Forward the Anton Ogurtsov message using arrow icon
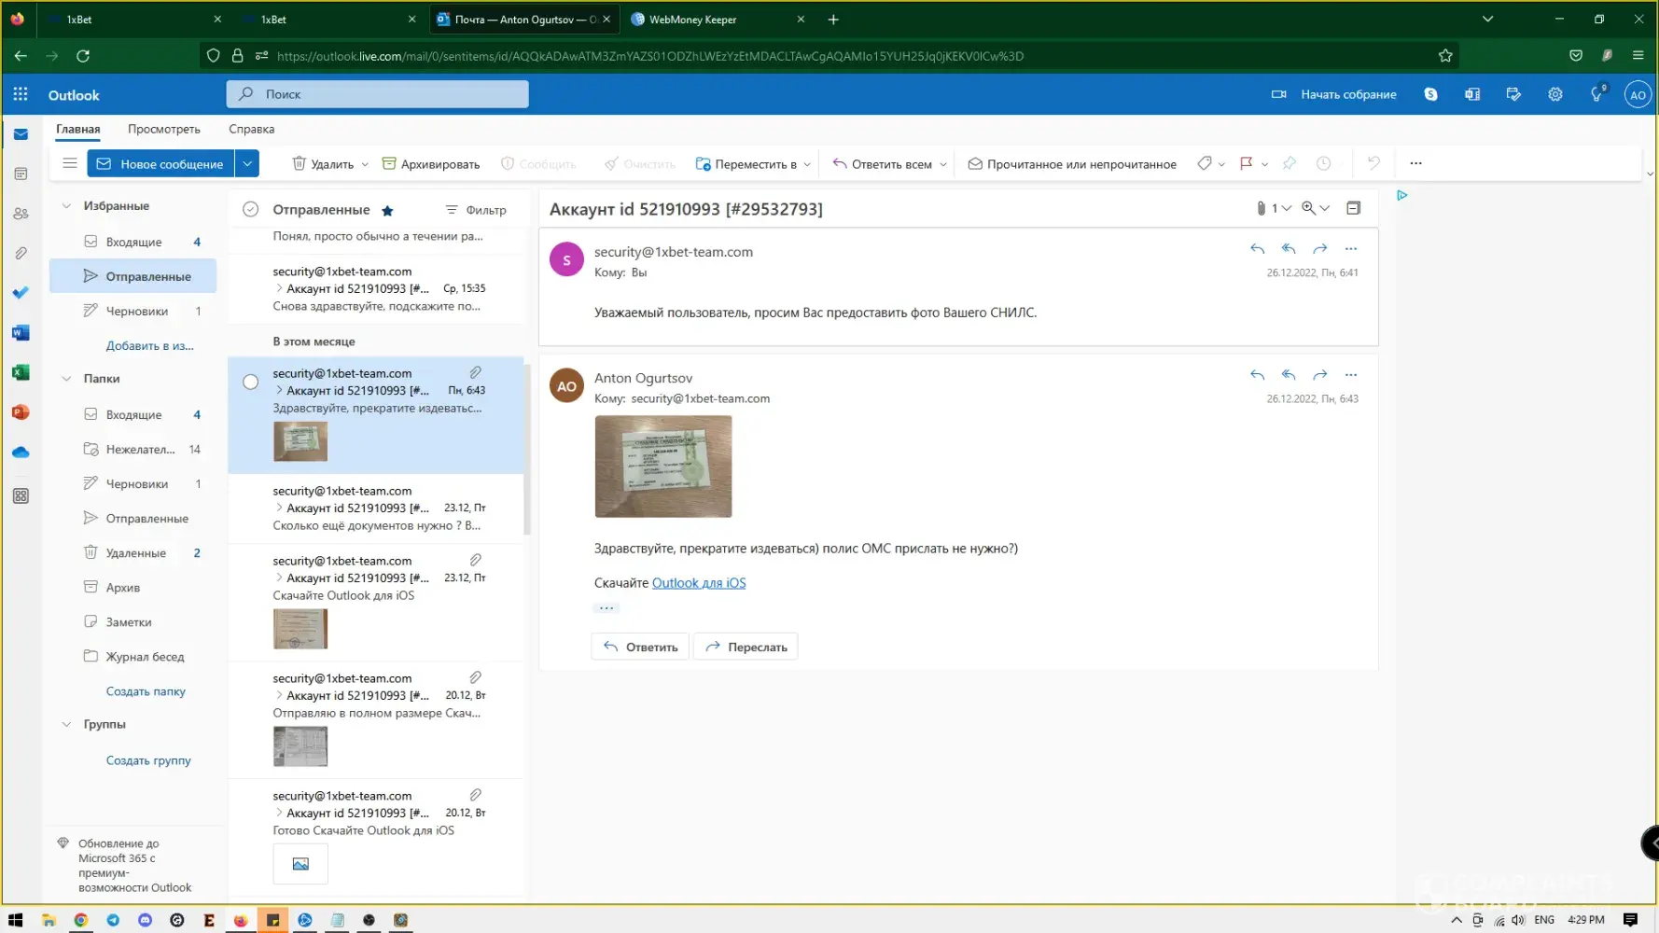 (x=1319, y=375)
